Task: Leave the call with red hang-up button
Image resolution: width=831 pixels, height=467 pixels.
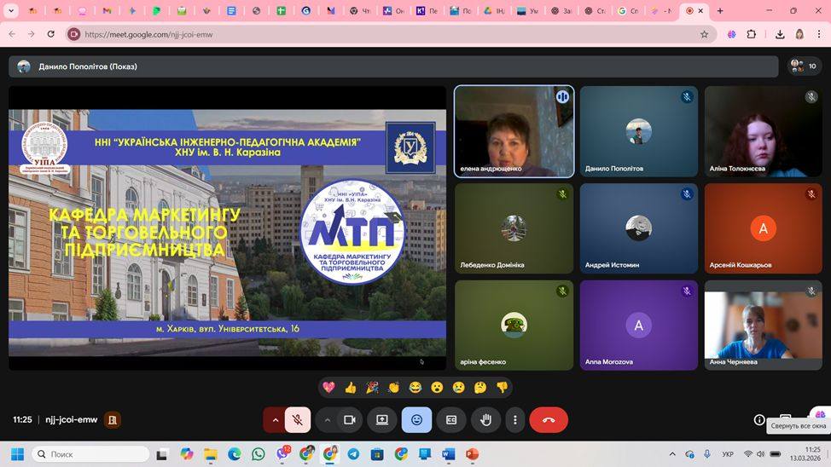Action: click(549, 420)
